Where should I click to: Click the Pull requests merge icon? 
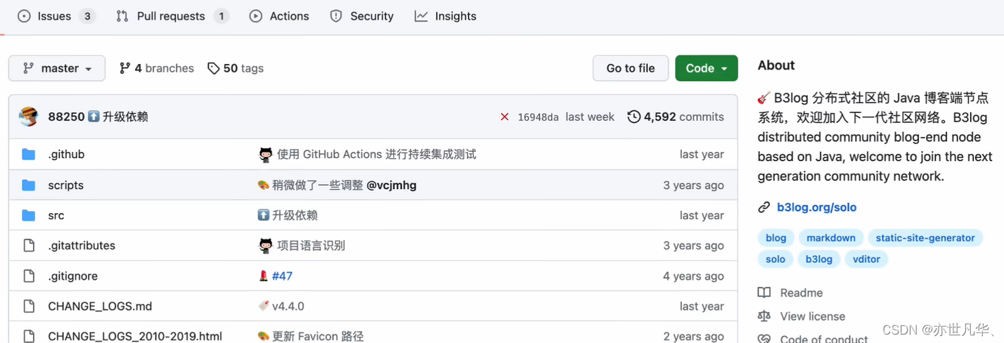tap(122, 16)
